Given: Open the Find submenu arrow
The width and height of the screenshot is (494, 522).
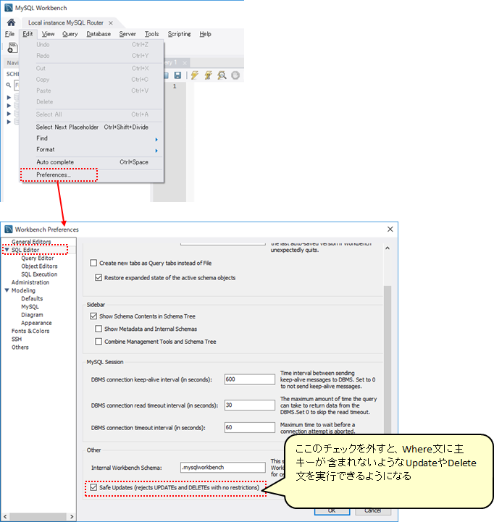Looking at the screenshot, I should [x=156, y=140].
